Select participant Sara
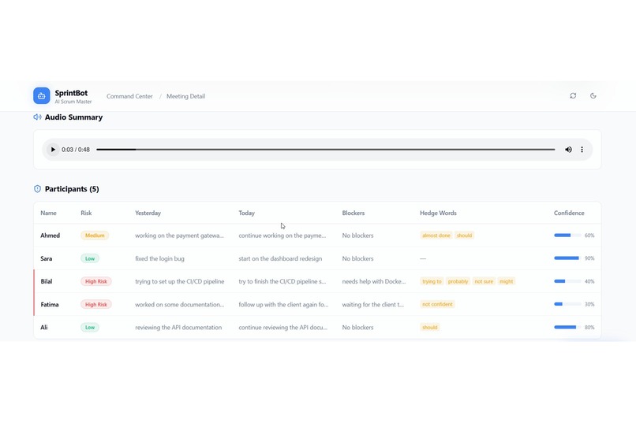Image resolution: width=636 pixels, height=423 pixels. pyautogui.click(x=47, y=258)
